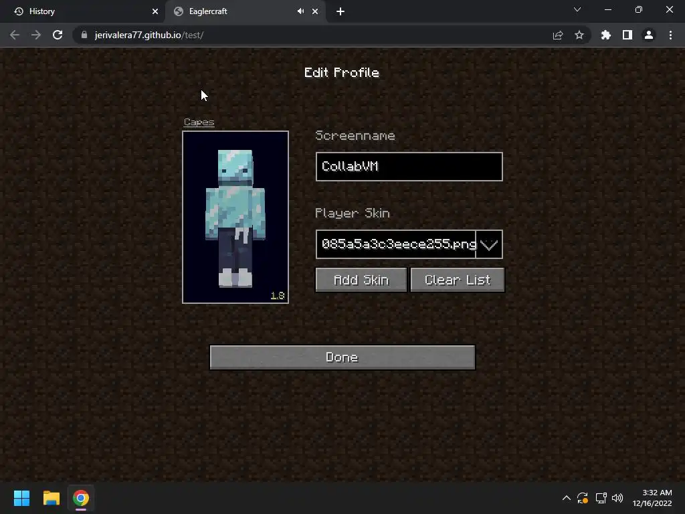Open File Explorer from the taskbar

[51, 498]
